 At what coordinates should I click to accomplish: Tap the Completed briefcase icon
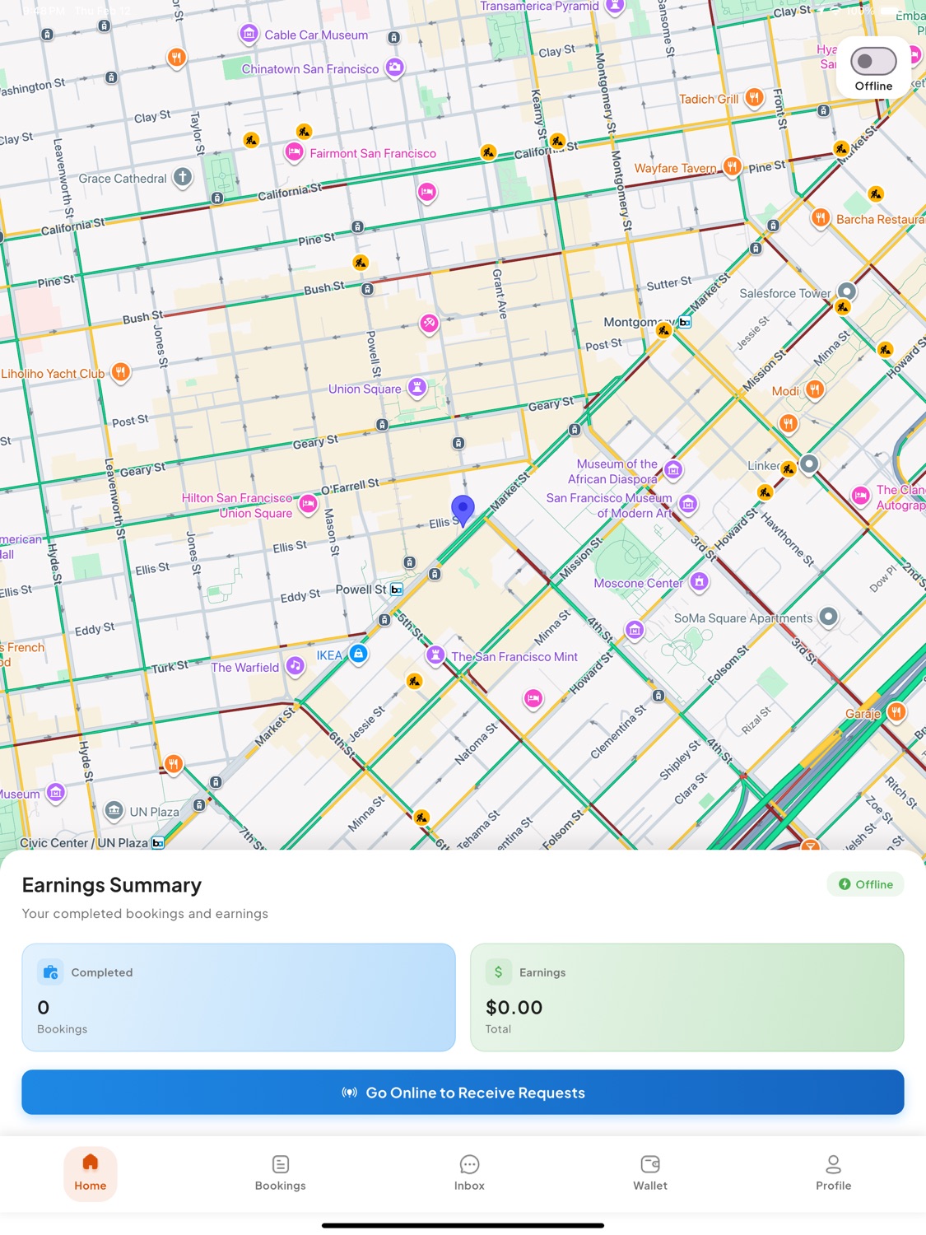(50, 972)
